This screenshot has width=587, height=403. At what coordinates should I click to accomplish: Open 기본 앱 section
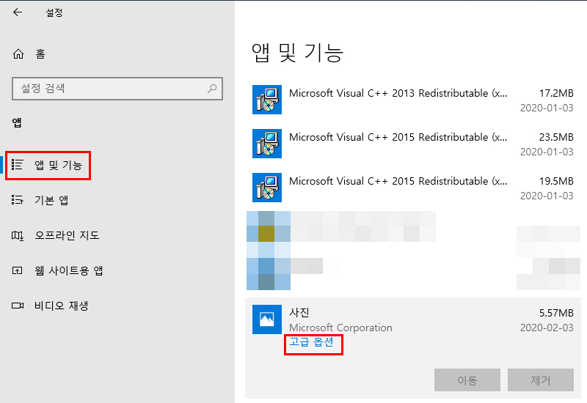point(51,200)
